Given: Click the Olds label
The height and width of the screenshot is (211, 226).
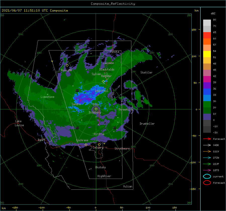Looking at the screenshot, I should pyautogui.click(x=96, y=105).
